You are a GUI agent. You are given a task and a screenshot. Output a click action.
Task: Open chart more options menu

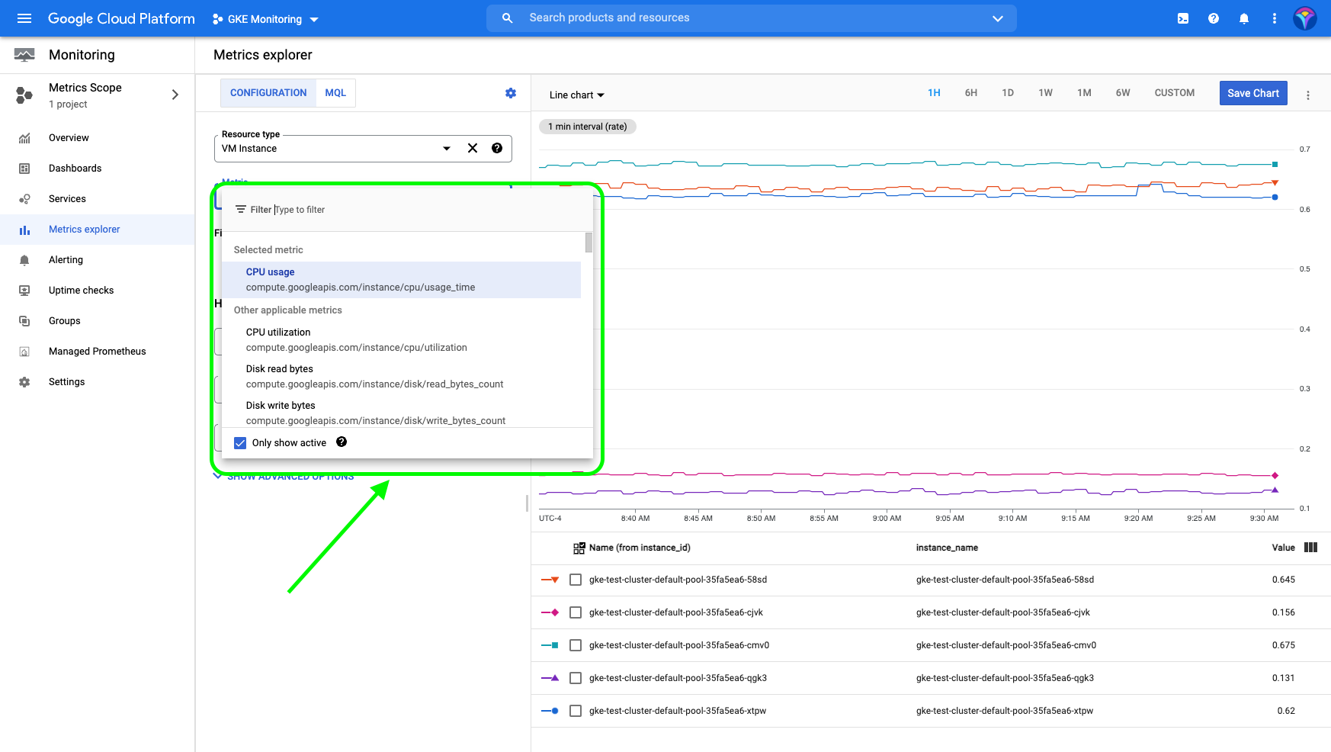pos(1308,95)
